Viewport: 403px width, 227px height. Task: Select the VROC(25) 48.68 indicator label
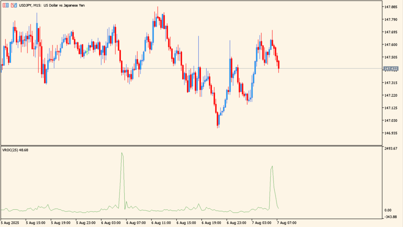15,150
